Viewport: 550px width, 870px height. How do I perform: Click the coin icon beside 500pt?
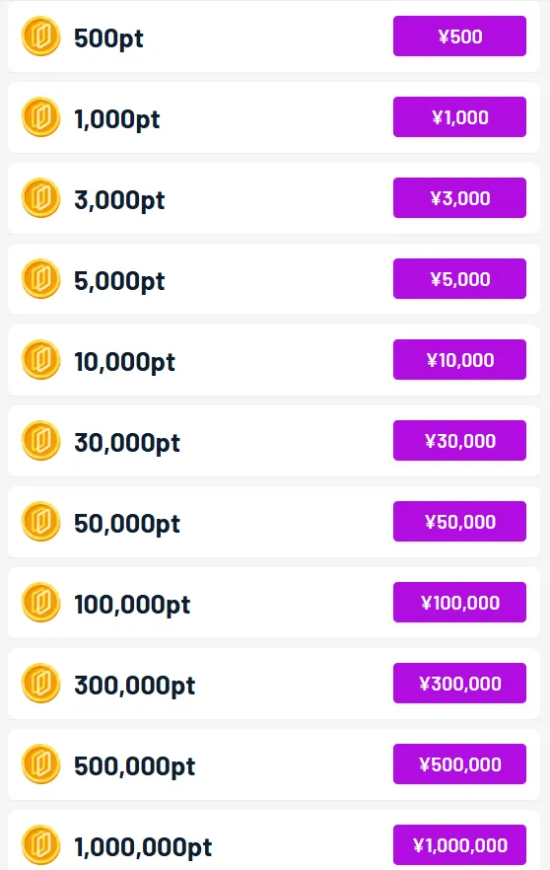pos(40,36)
